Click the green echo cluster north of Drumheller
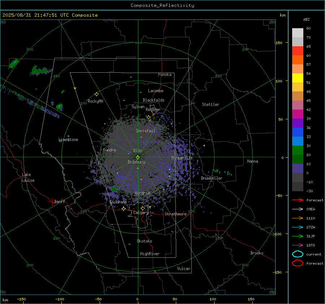325x304 pixels. [223, 172]
